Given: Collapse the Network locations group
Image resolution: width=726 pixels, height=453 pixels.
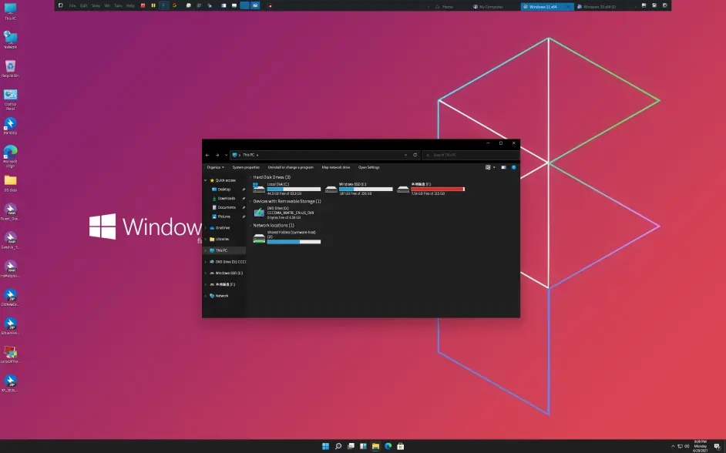Looking at the screenshot, I should click(250, 225).
